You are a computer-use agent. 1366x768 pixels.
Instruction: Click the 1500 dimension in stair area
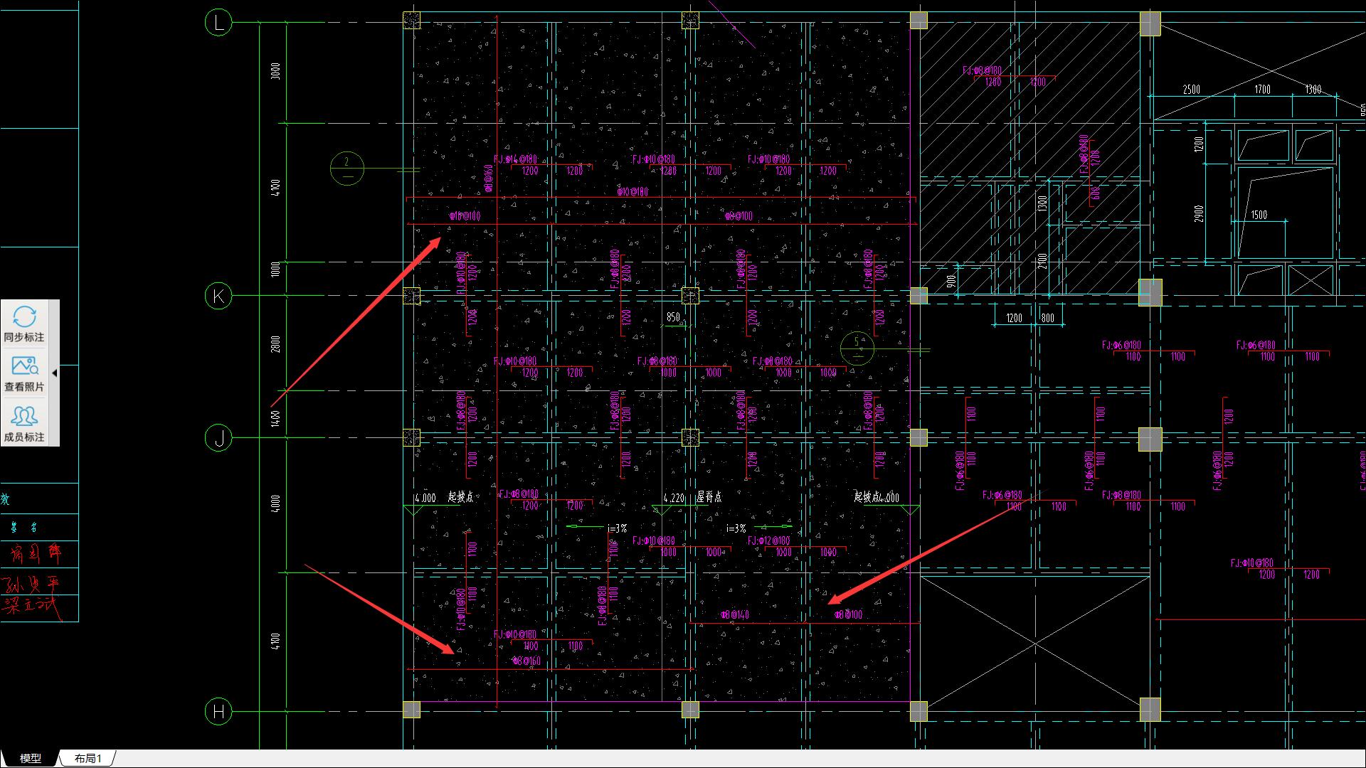(x=1259, y=215)
